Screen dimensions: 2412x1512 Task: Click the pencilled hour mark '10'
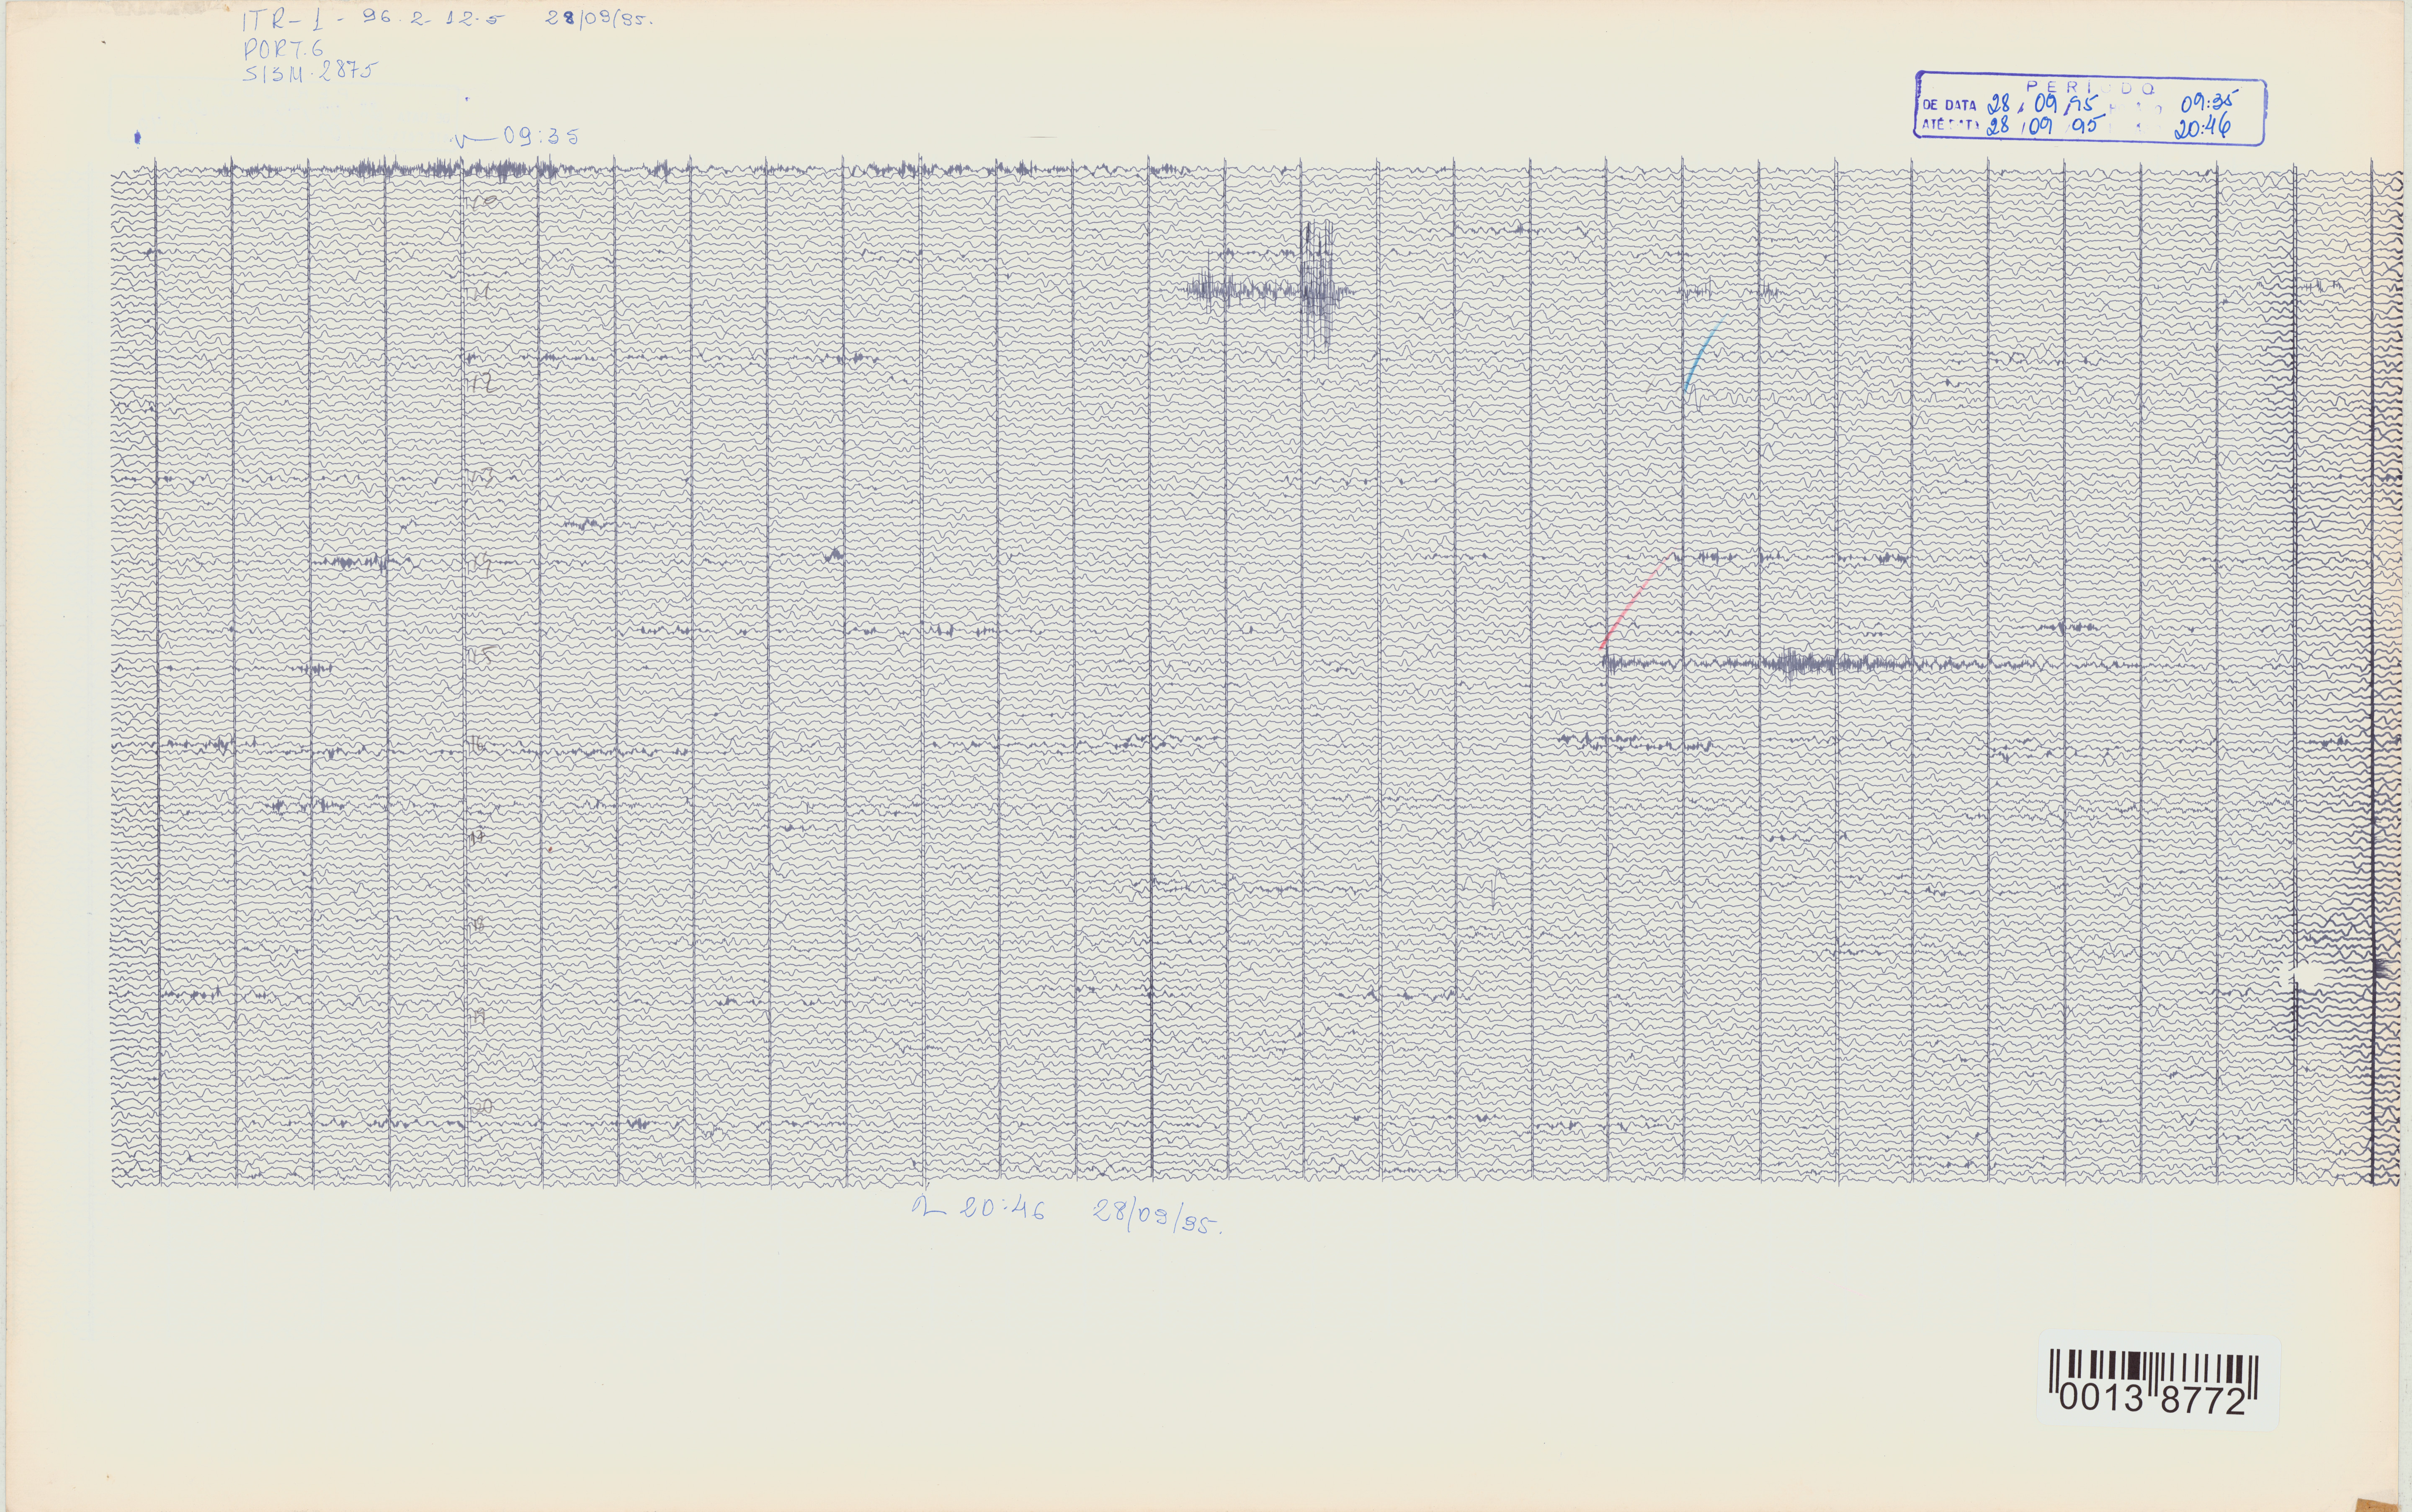point(484,203)
